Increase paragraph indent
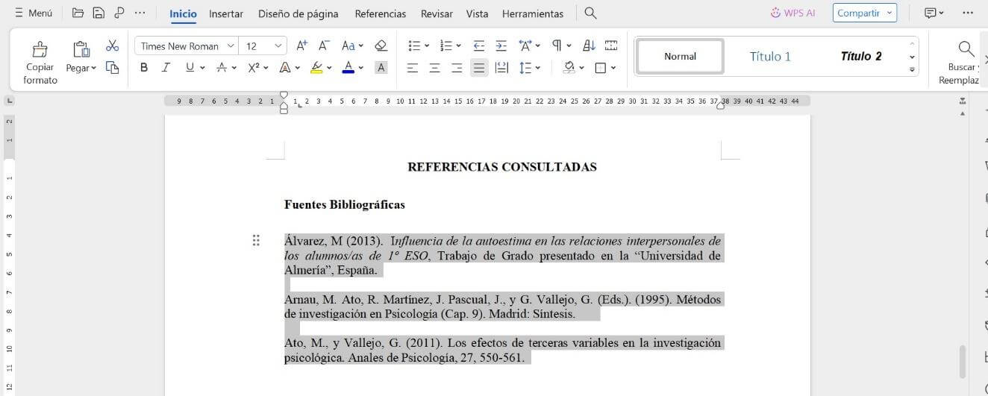988x396 pixels. 501,45
